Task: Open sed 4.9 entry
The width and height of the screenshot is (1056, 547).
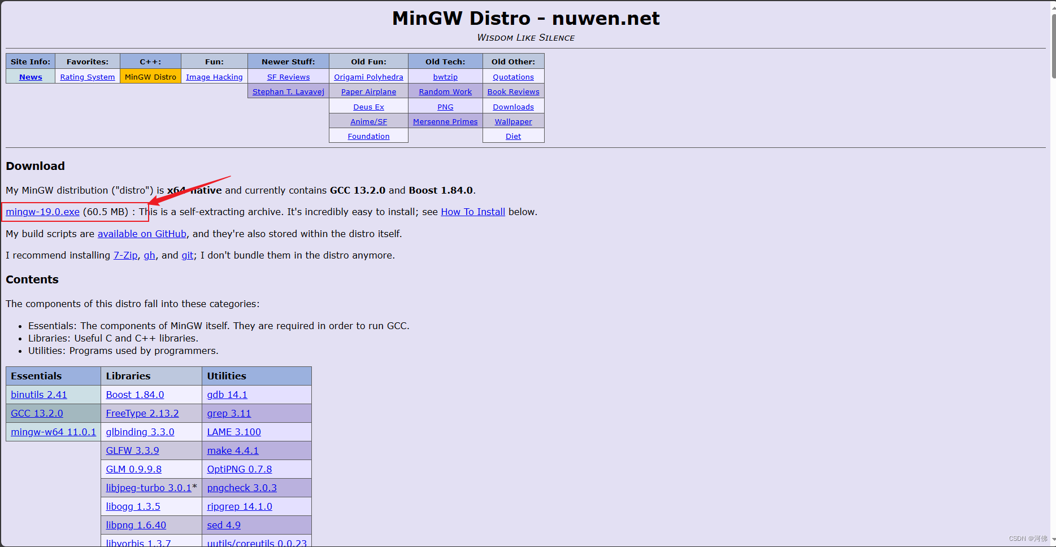Action: click(224, 525)
